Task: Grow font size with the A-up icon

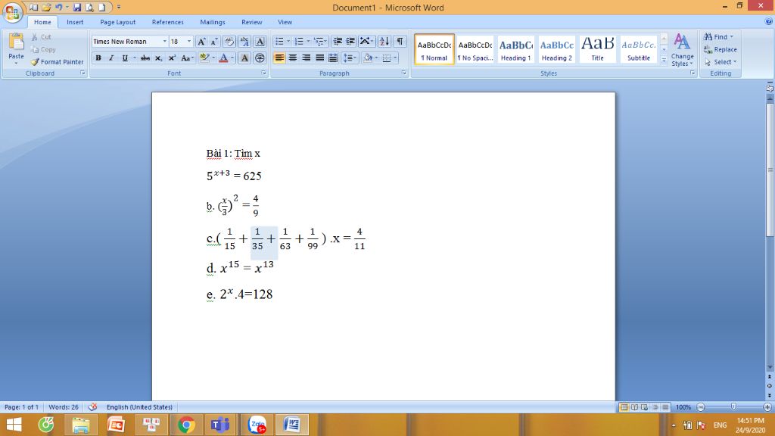Action: click(x=201, y=42)
